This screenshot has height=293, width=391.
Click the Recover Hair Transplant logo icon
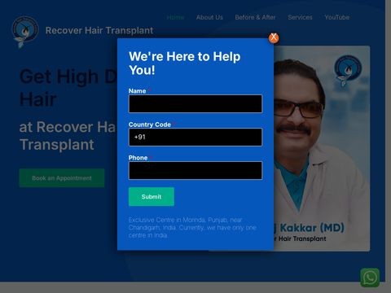tap(25, 32)
